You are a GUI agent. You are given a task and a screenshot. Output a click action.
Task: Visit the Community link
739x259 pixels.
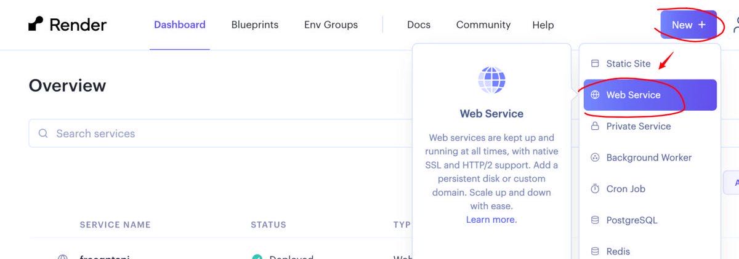[483, 25]
